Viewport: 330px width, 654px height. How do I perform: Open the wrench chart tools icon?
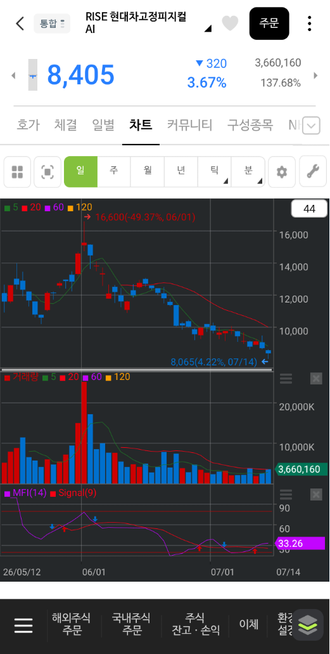(x=313, y=172)
